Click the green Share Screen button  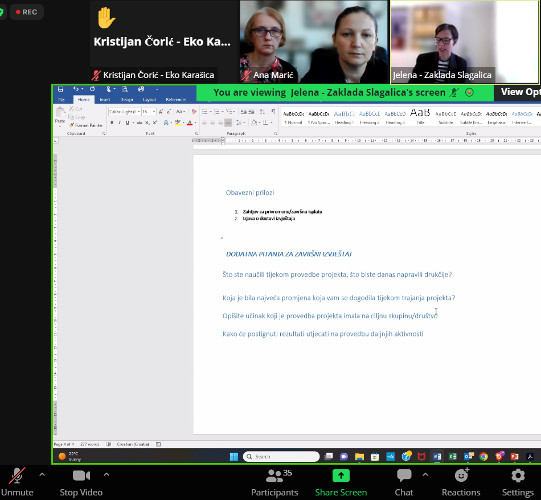pyautogui.click(x=341, y=481)
